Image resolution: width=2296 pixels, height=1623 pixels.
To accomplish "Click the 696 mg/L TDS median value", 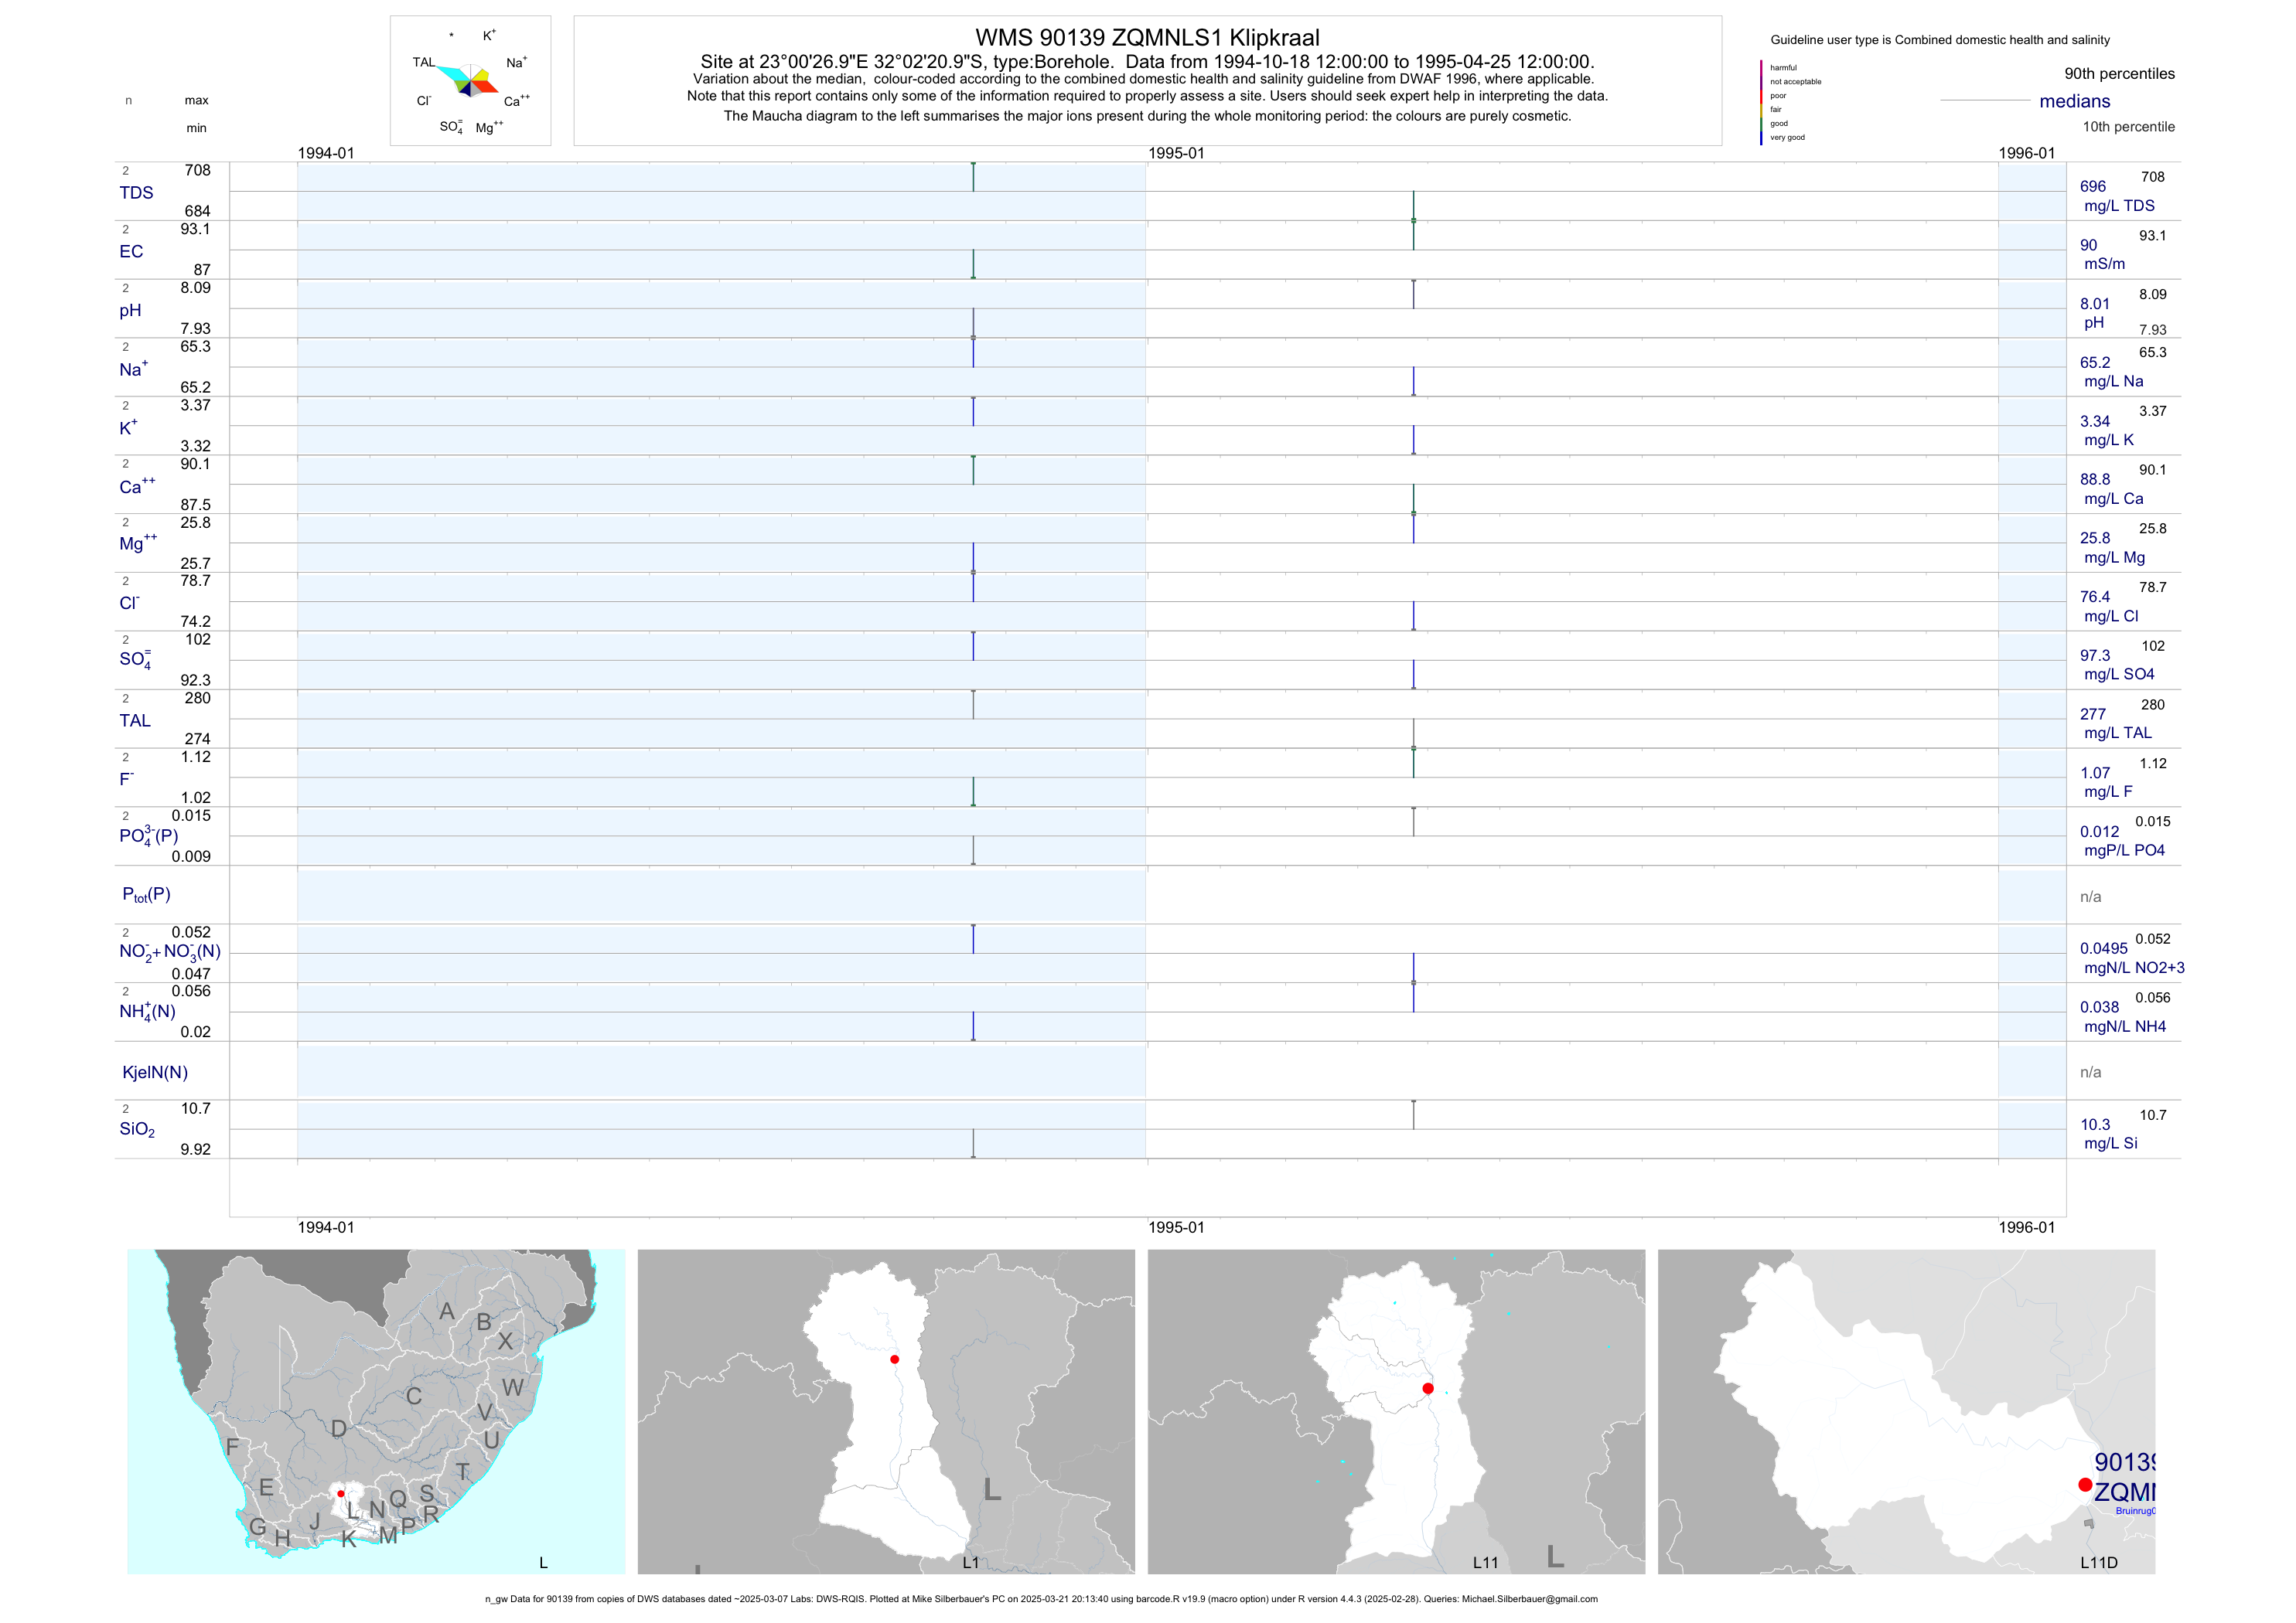I will [x=2093, y=187].
